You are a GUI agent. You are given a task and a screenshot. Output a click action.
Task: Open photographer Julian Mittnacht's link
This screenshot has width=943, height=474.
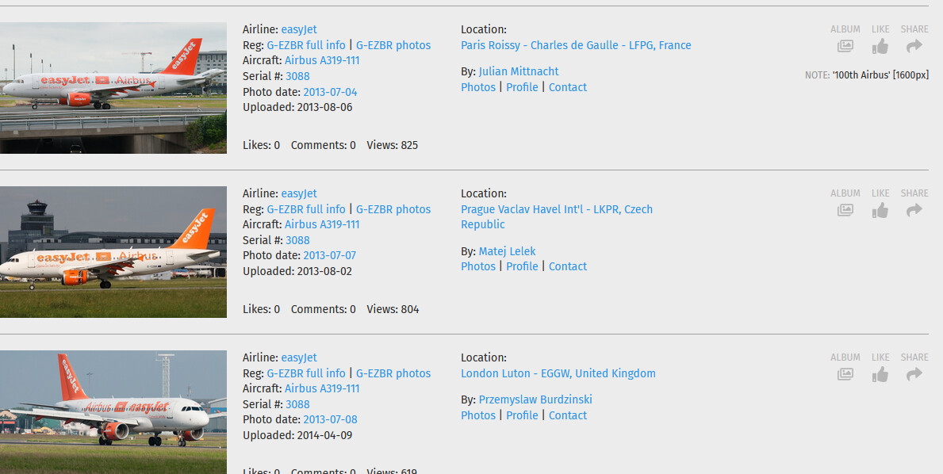click(519, 71)
